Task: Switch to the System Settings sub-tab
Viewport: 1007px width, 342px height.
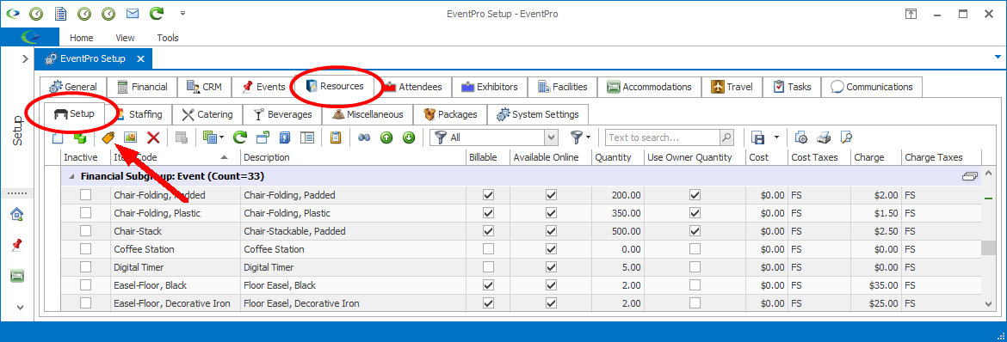Action: coord(538,115)
